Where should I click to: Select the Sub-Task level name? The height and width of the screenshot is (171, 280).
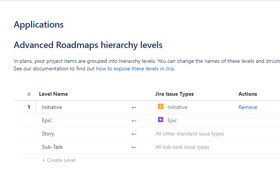(x=52, y=147)
